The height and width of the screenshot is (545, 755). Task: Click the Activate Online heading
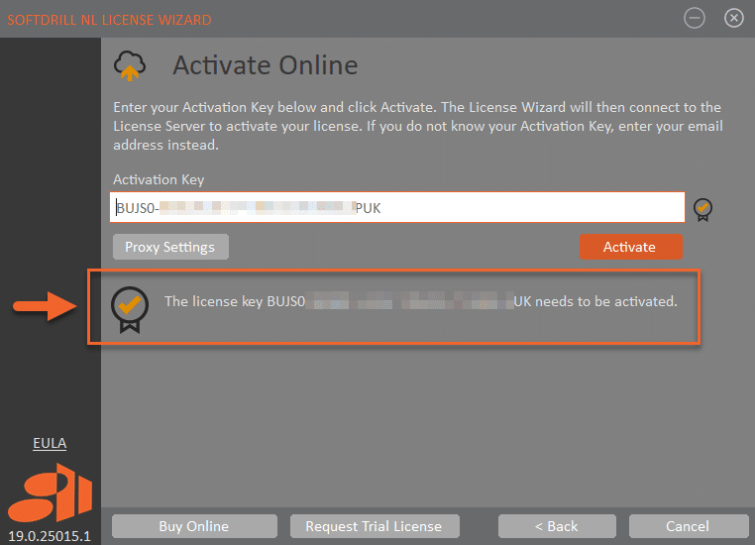pos(265,66)
